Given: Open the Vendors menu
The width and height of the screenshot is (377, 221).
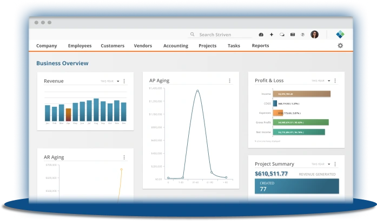Looking at the screenshot, I should pos(143,45).
